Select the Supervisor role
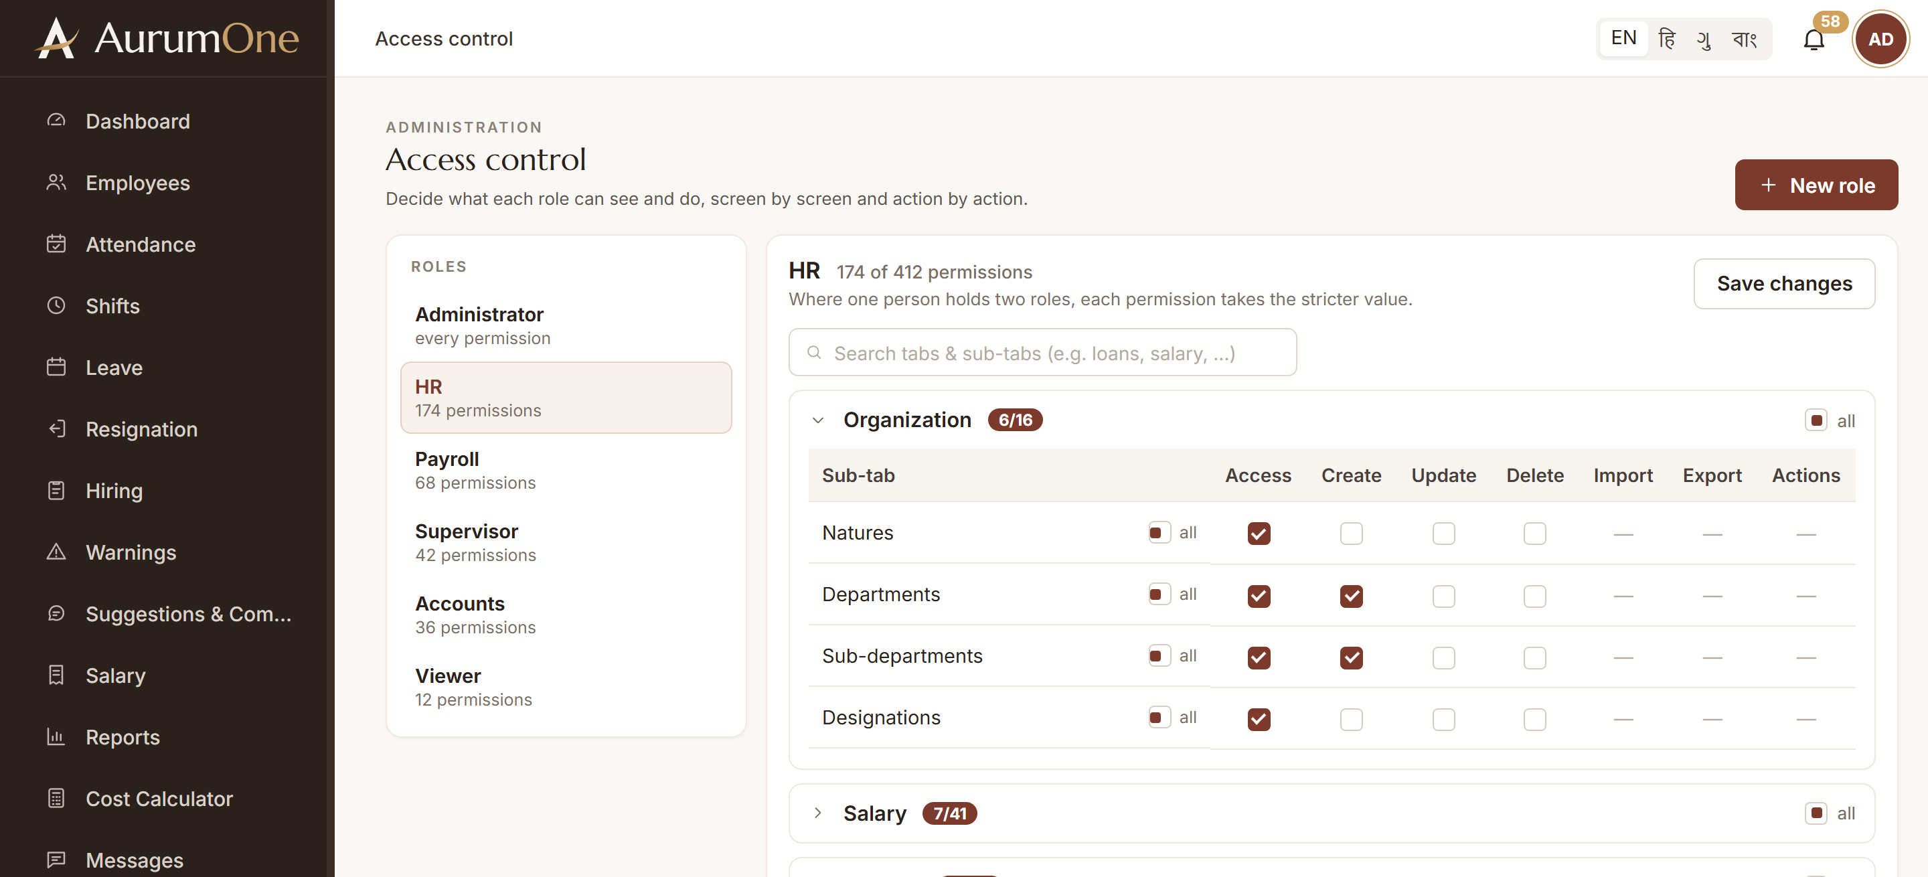Screen dimensions: 1928x877 (x=566, y=542)
